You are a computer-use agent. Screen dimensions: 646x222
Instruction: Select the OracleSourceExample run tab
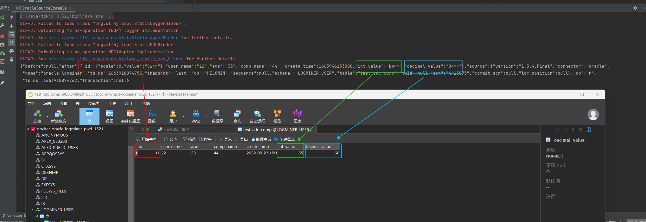[x=44, y=8]
